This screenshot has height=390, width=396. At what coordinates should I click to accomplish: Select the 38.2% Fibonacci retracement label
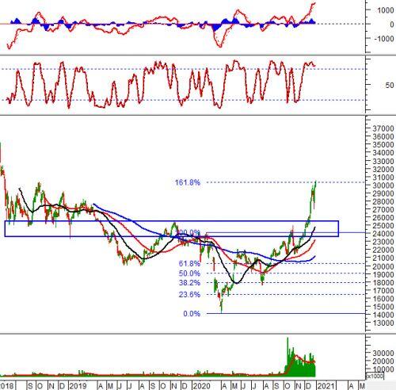[189, 283]
